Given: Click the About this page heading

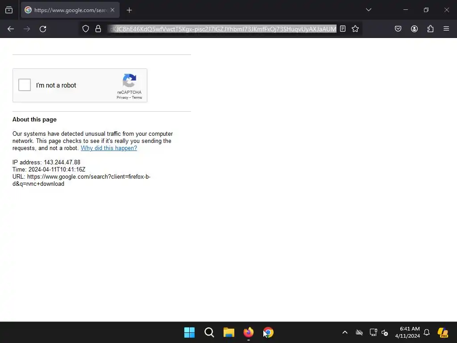Looking at the screenshot, I should tap(34, 120).
